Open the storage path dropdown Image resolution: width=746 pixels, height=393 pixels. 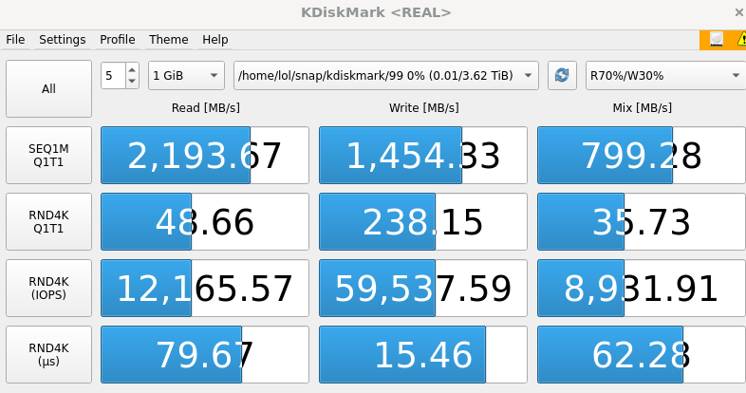385,76
